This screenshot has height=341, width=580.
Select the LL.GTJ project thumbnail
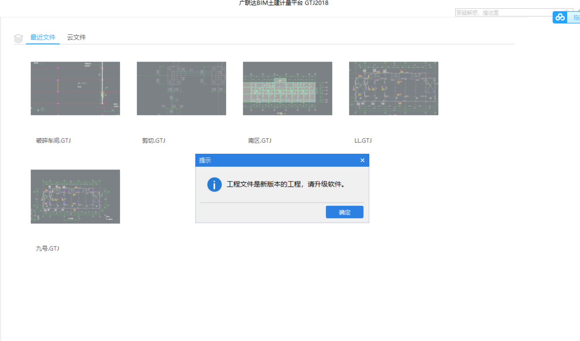(394, 88)
